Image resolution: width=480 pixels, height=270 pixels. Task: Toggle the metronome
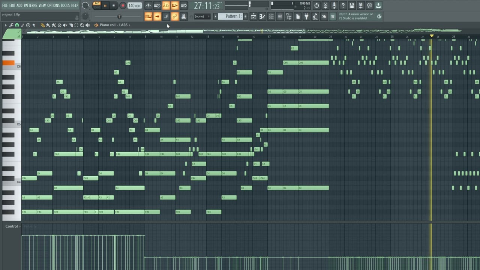[x=148, y=6]
